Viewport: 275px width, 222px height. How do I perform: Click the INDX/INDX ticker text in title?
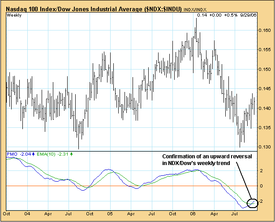tap(196, 9)
